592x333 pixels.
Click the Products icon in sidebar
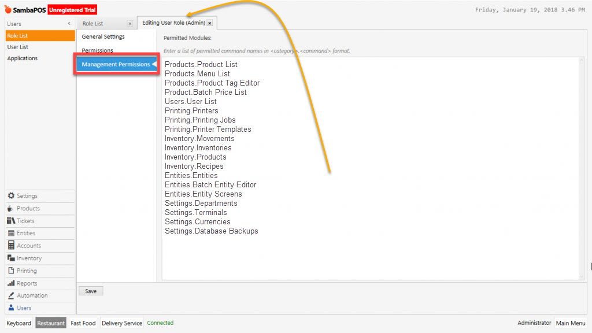[10, 208]
